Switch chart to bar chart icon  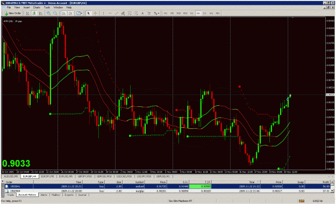pos(27,13)
